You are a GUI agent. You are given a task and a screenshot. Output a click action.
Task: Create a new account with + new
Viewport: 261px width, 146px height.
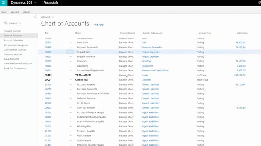(99, 24)
